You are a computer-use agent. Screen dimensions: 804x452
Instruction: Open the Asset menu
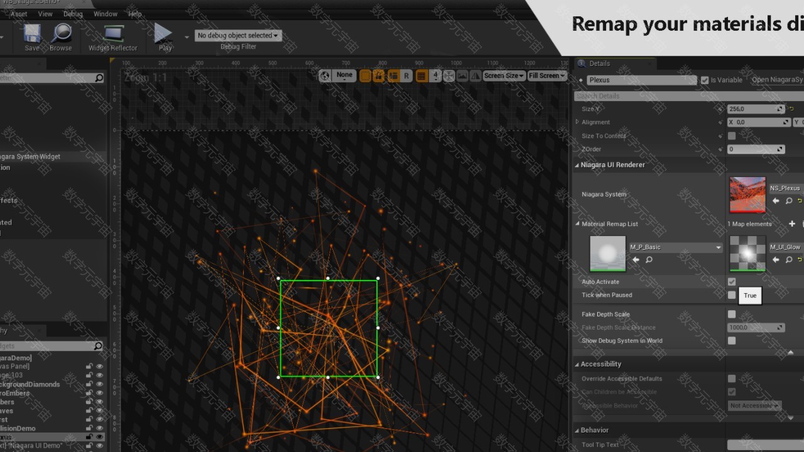[19, 14]
